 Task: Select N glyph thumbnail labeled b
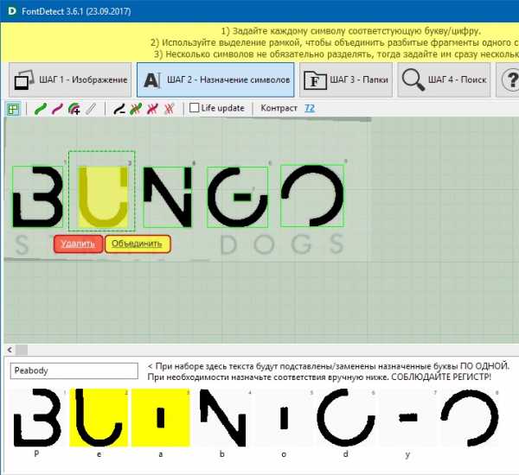[223, 418]
